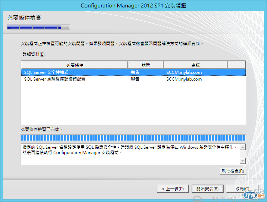This screenshot has height=202, width=267.
Task: Select the SQL Server 處理程序記憶體配置 row
Action: click(x=133, y=79)
